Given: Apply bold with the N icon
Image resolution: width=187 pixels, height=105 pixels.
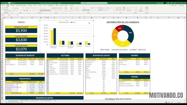Looking at the screenshot, I should coord(14,11).
